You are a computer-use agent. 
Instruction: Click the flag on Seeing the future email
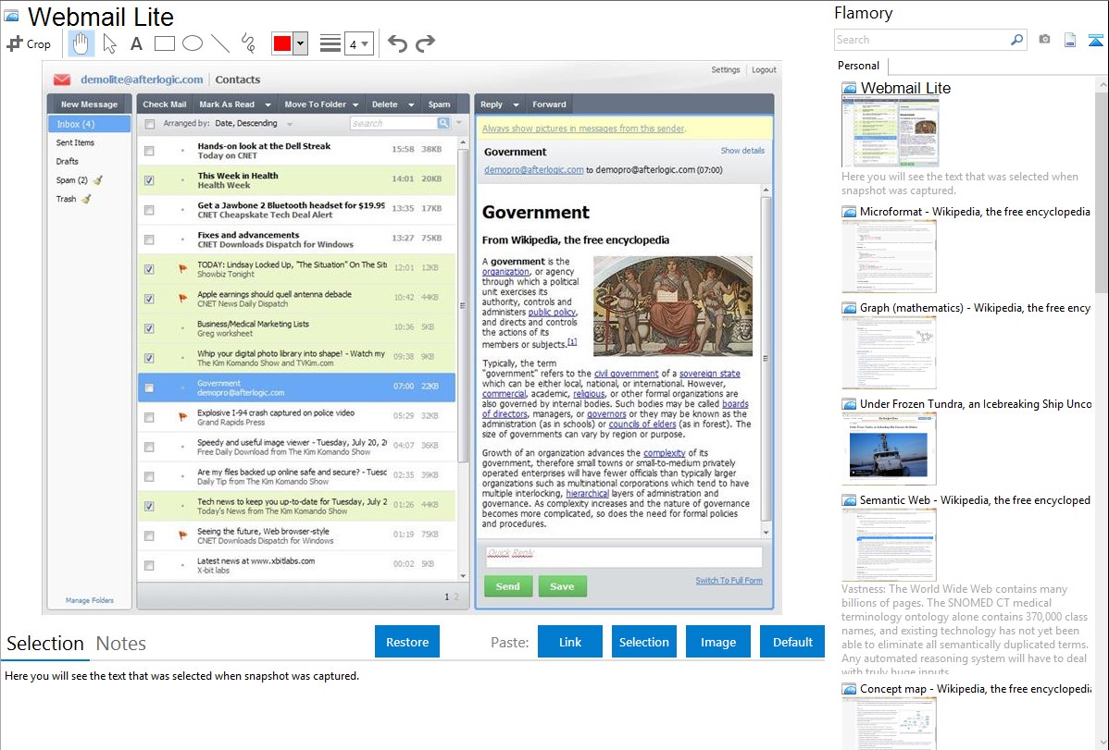pyautogui.click(x=182, y=535)
